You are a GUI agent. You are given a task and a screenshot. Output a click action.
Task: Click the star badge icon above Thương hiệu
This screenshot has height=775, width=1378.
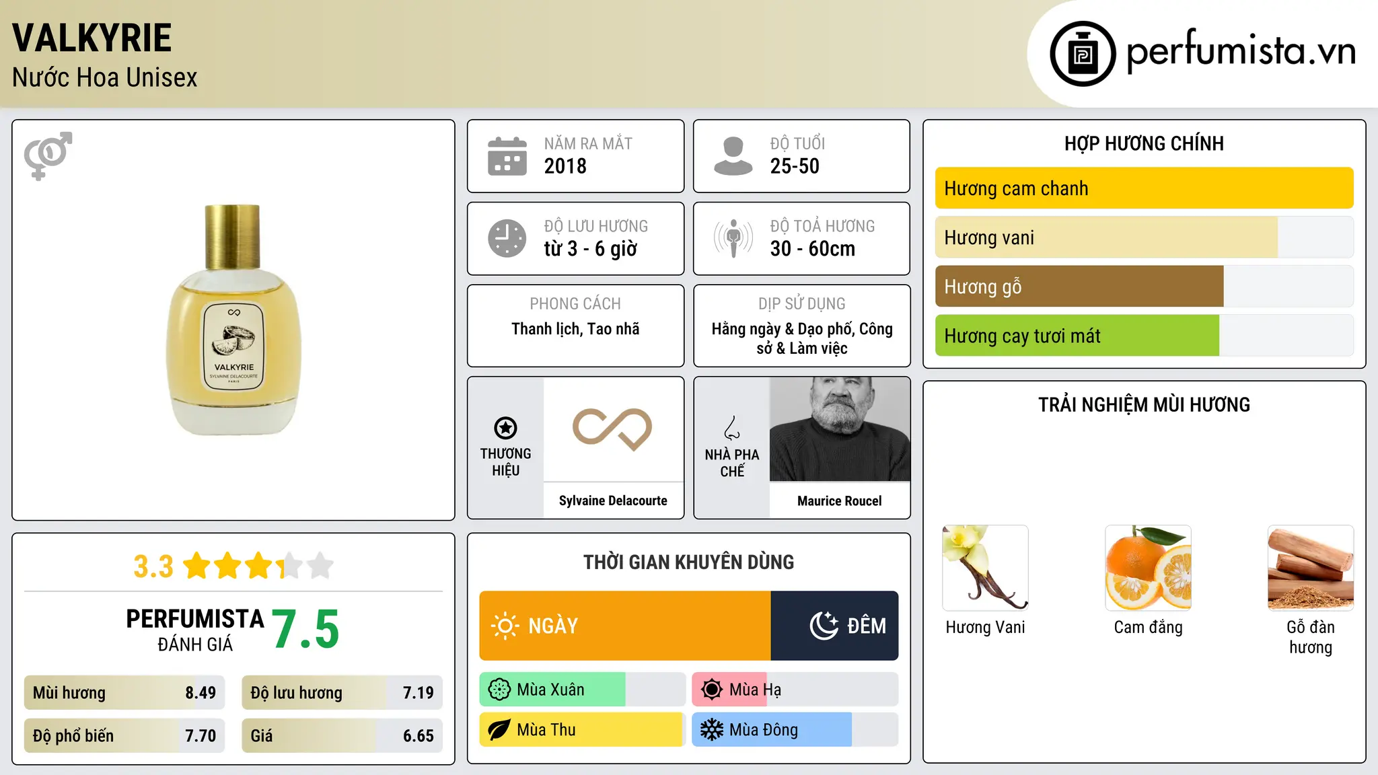point(505,427)
